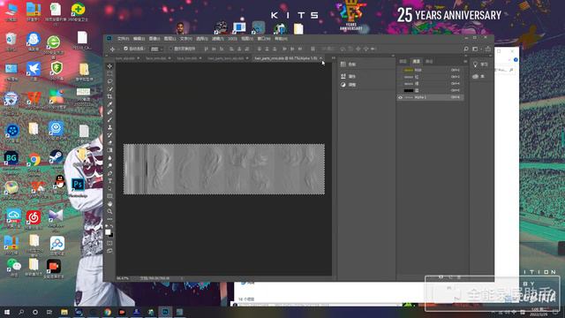The height and width of the screenshot is (318, 565).
Task: Open the 图层 auto-select target dropdown
Action: click(x=157, y=49)
